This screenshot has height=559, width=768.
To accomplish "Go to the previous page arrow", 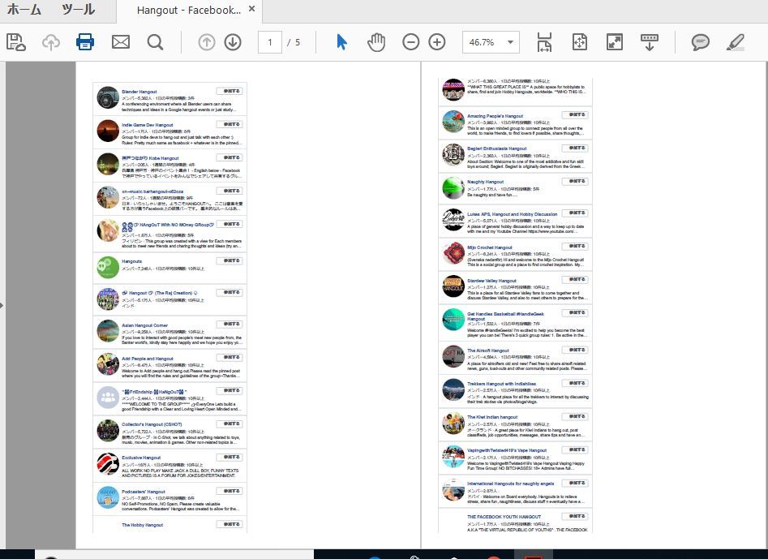I will (x=207, y=42).
